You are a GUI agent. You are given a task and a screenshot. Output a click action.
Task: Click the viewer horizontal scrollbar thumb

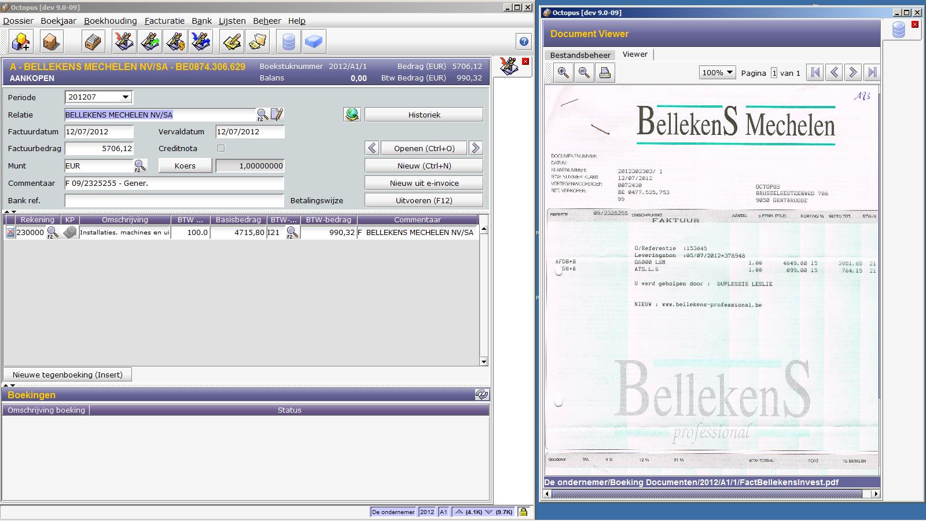pos(708,494)
